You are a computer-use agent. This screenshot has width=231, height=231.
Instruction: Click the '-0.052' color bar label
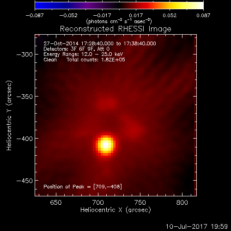68,15
